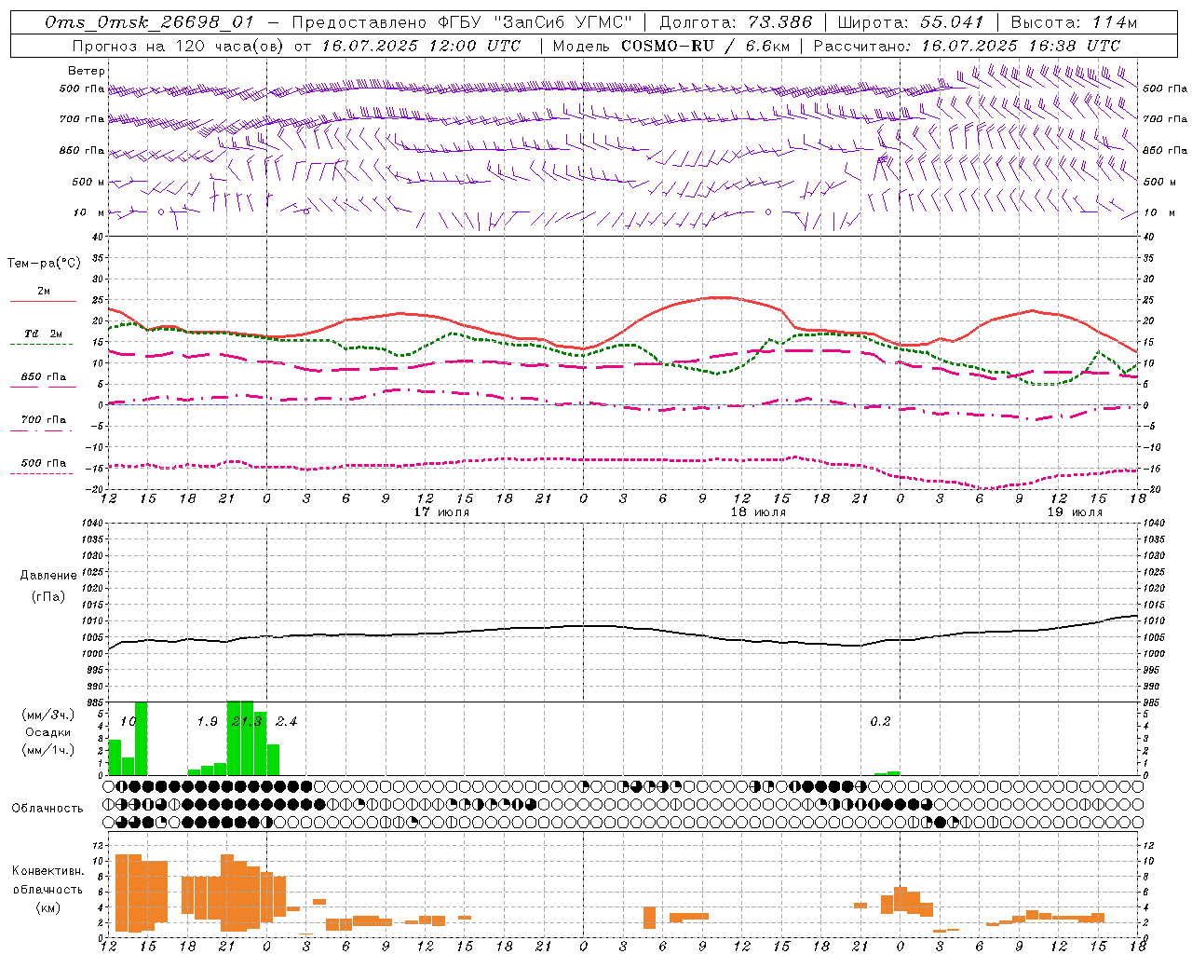Click the (мм/1ч.) precipitation unit label
Screen dimensions: 1192x954
point(47,750)
